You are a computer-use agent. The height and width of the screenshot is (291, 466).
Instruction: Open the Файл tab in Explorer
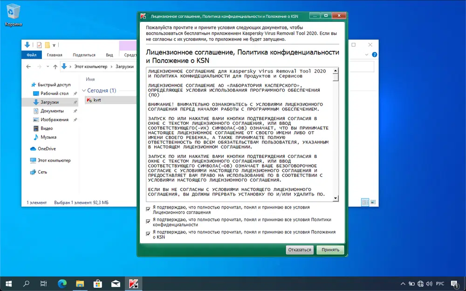(32, 55)
